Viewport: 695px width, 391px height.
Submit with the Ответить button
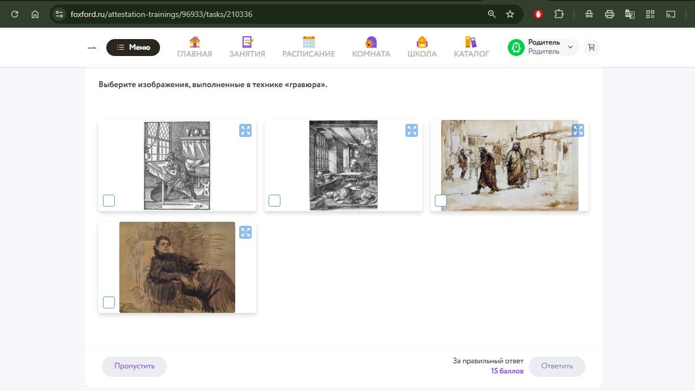pos(557,366)
